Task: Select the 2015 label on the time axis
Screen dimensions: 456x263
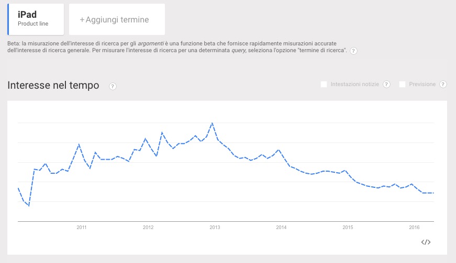Action: [348, 227]
